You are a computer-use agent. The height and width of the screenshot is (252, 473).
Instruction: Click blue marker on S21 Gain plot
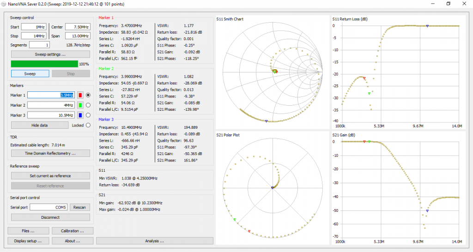pos(427,211)
